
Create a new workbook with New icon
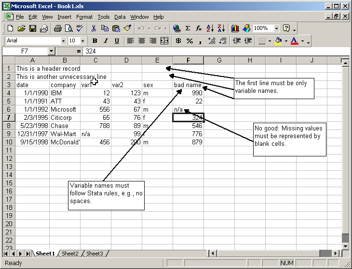pos(10,28)
